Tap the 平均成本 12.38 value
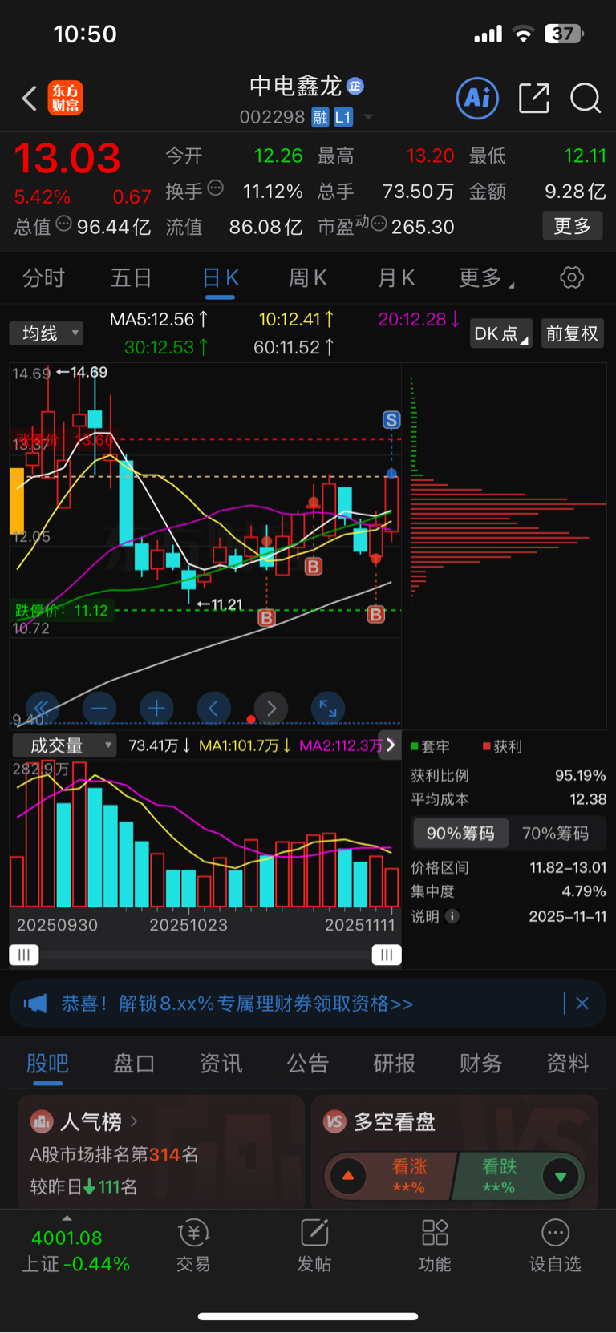This screenshot has width=616, height=1333. [587, 799]
